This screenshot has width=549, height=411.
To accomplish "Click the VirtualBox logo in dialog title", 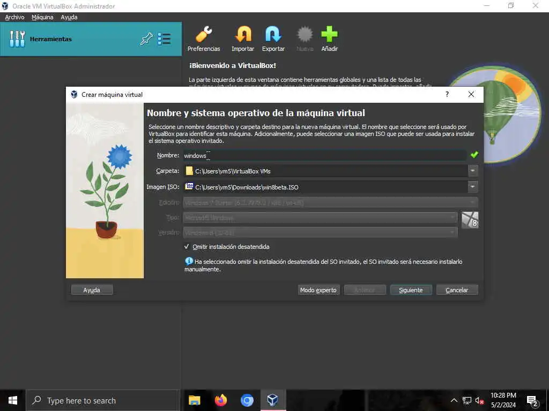I will pyautogui.click(x=74, y=94).
